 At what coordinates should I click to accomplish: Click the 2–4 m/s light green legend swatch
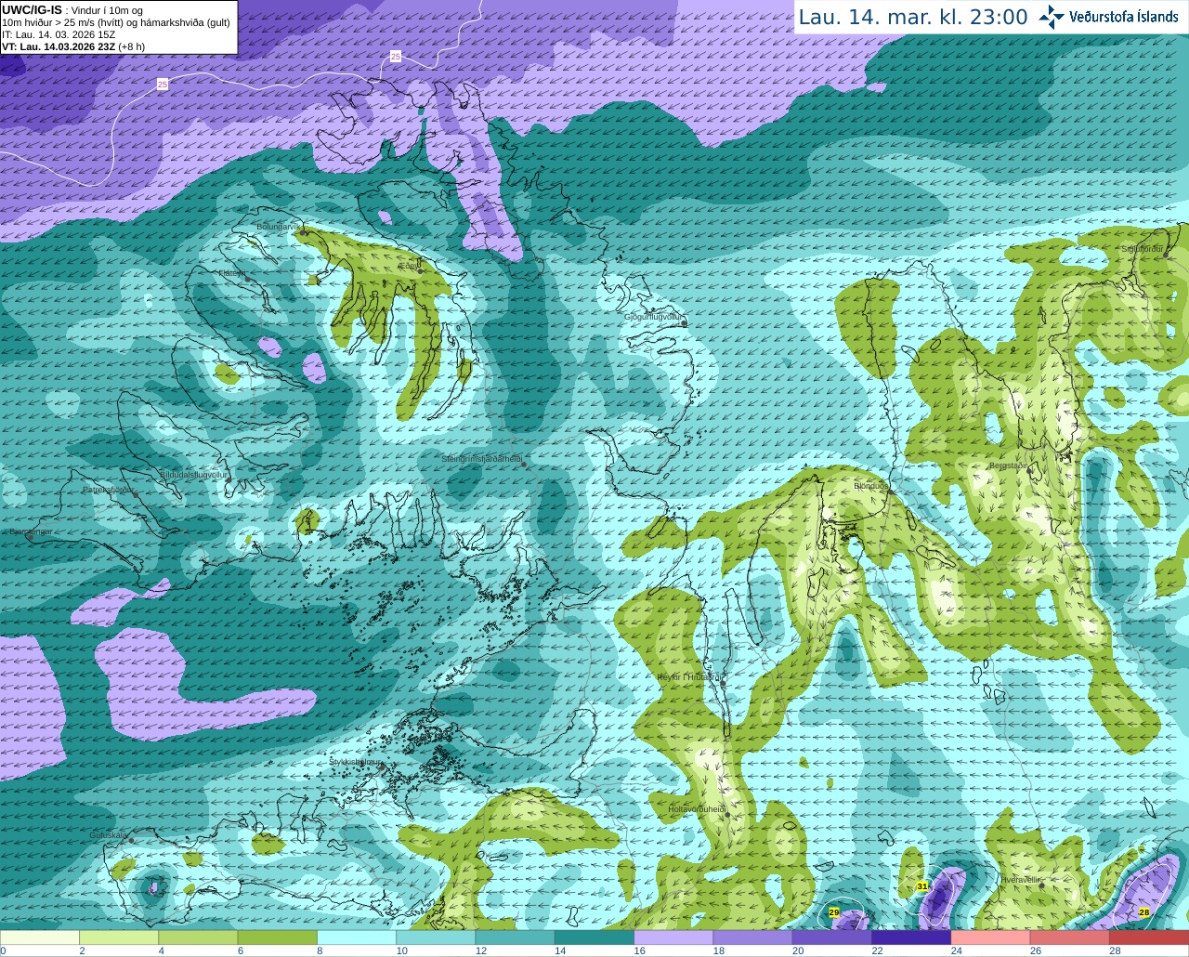pyautogui.click(x=119, y=937)
